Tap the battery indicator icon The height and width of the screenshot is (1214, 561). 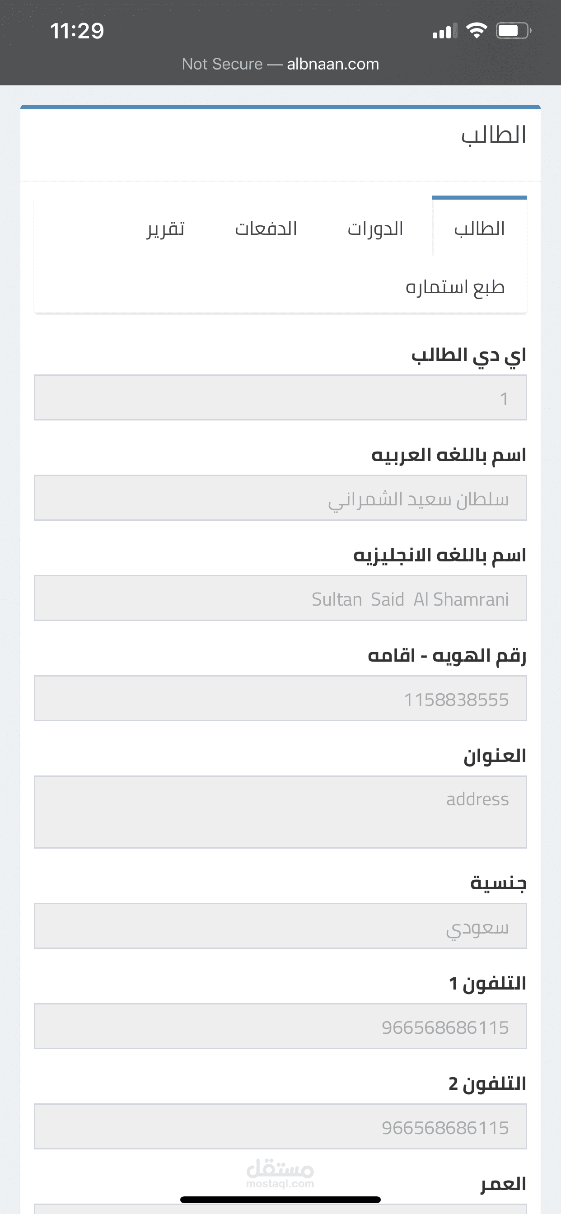513,31
